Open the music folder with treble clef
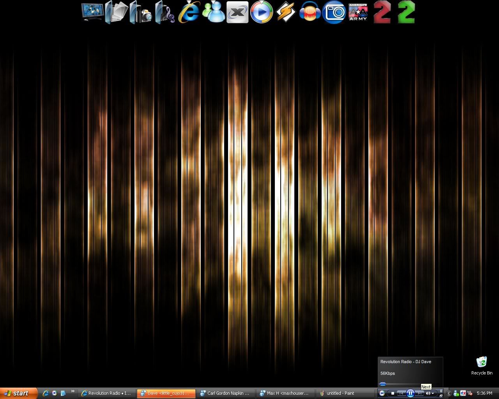Screen dimensions: 499x399 [x=165, y=12]
